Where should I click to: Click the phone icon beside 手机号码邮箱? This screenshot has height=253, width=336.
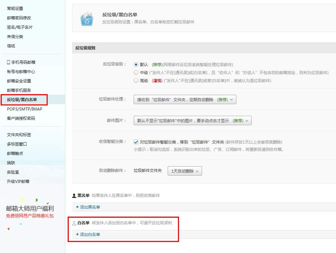[8, 62]
